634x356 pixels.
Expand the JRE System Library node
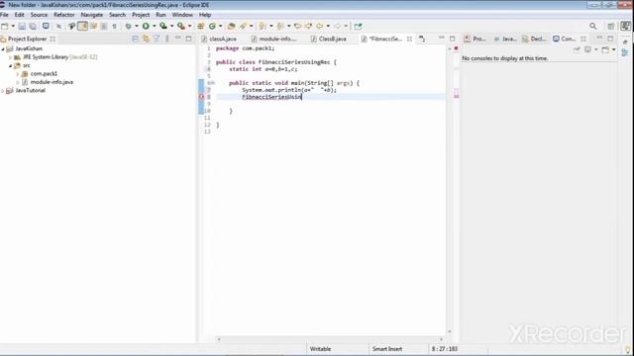coord(11,57)
